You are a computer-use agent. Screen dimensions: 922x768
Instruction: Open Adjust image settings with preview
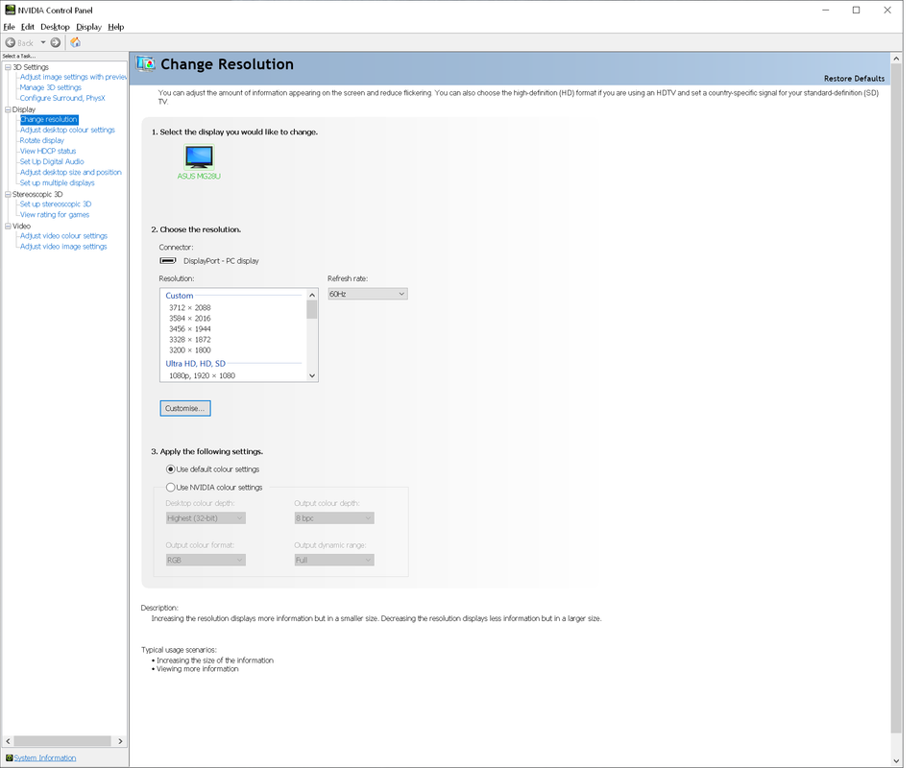pos(74,77)
